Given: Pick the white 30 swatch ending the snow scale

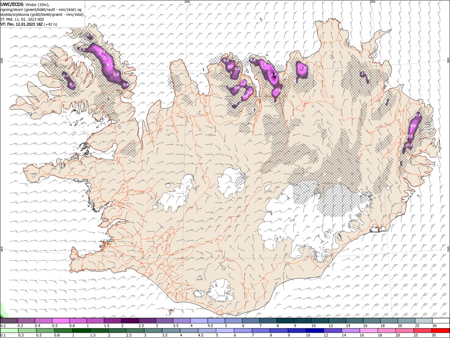Looking at the screenshot, I should click(441, 321).
